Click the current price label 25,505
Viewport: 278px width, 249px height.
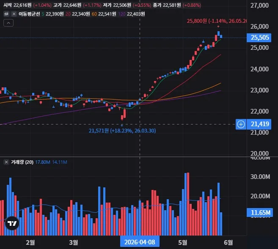click(x=259, y=38)
